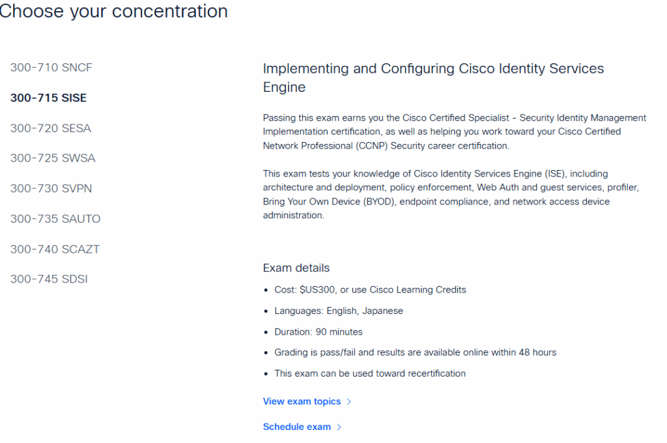Image resolution: width=667 pixels, height=443 pixels.
Task: Click the Exam details heading
Action: (x=296, y=268)
